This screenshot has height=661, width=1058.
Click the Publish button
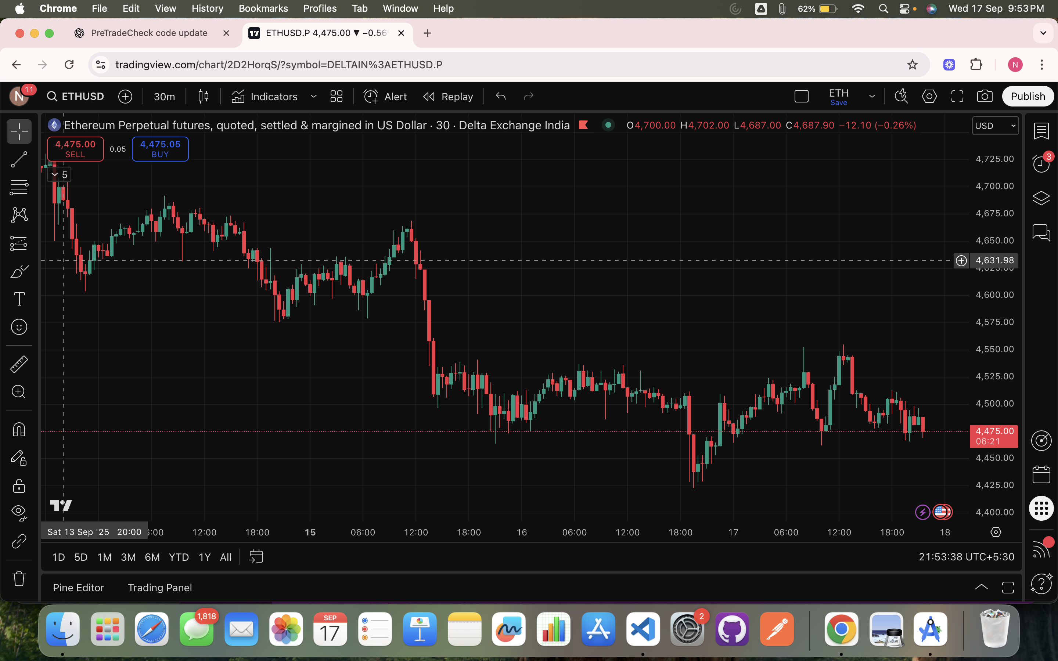tap(1028, 96)
